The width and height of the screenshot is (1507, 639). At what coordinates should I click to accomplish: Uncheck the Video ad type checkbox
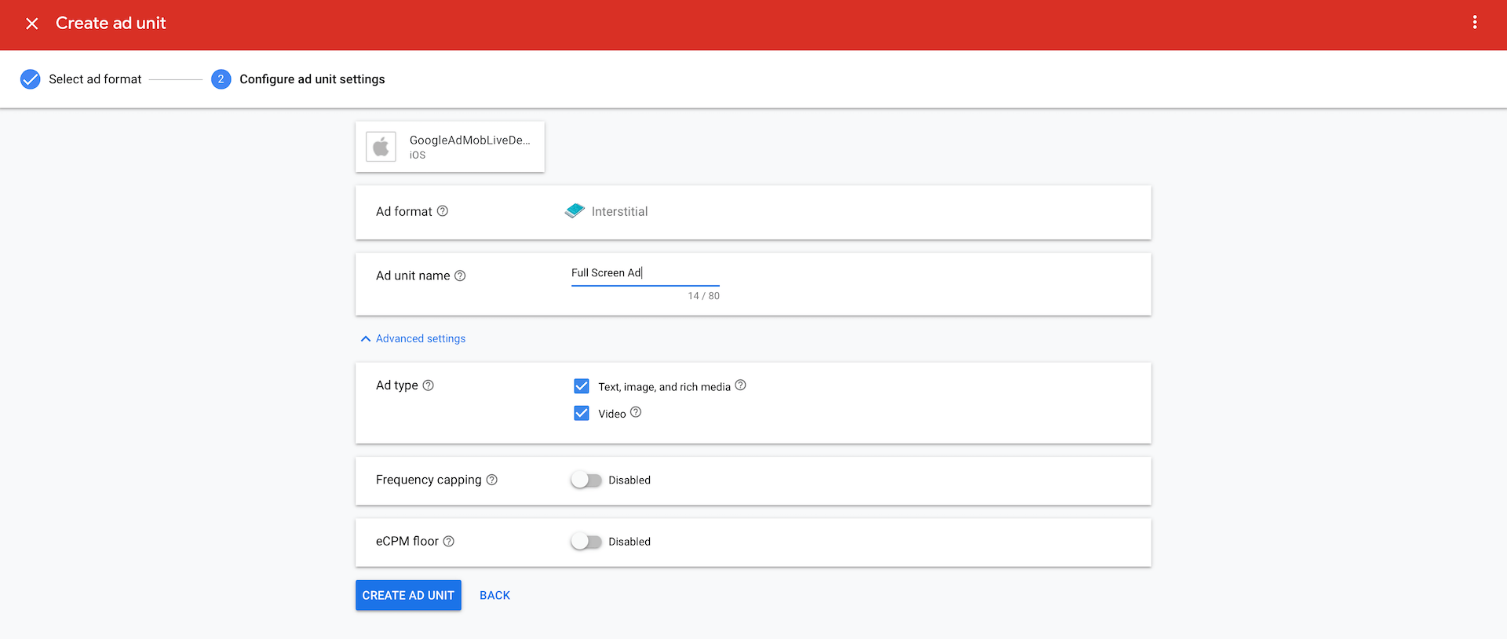582,413
